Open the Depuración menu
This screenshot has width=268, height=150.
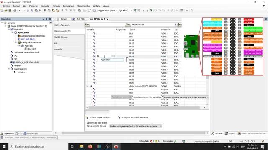point(68,6)
